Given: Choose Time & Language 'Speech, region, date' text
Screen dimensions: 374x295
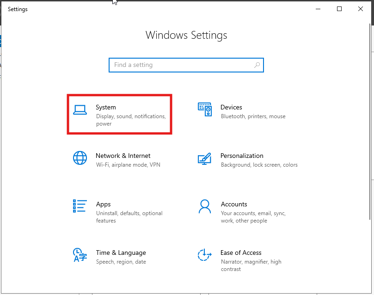Looking at the screenshot, I should click(x=121, y=262).
